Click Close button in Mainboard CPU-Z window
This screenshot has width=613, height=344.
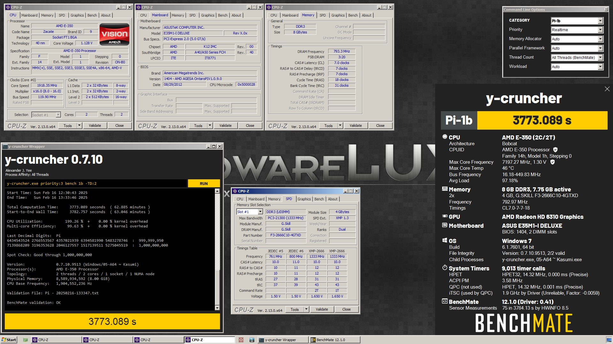click(250, 125)
